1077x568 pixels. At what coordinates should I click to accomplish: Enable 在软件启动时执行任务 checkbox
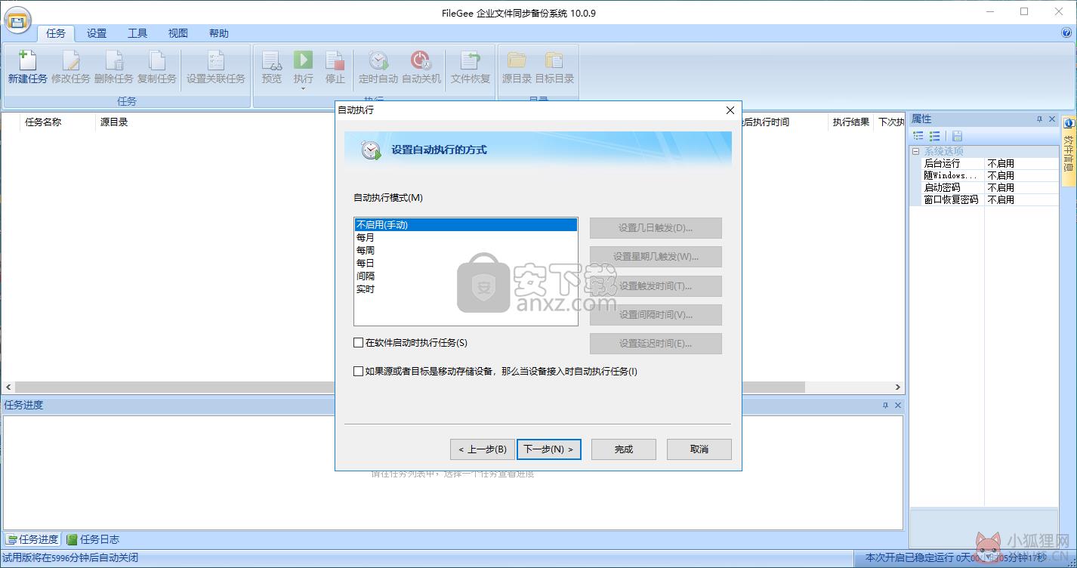click(x=359, y=343)
